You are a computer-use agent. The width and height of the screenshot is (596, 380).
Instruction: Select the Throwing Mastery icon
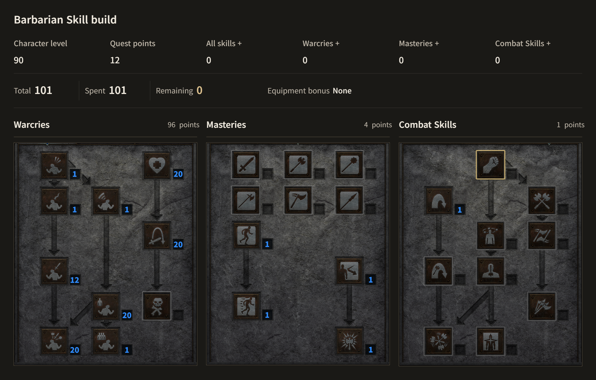pos(298,200)
